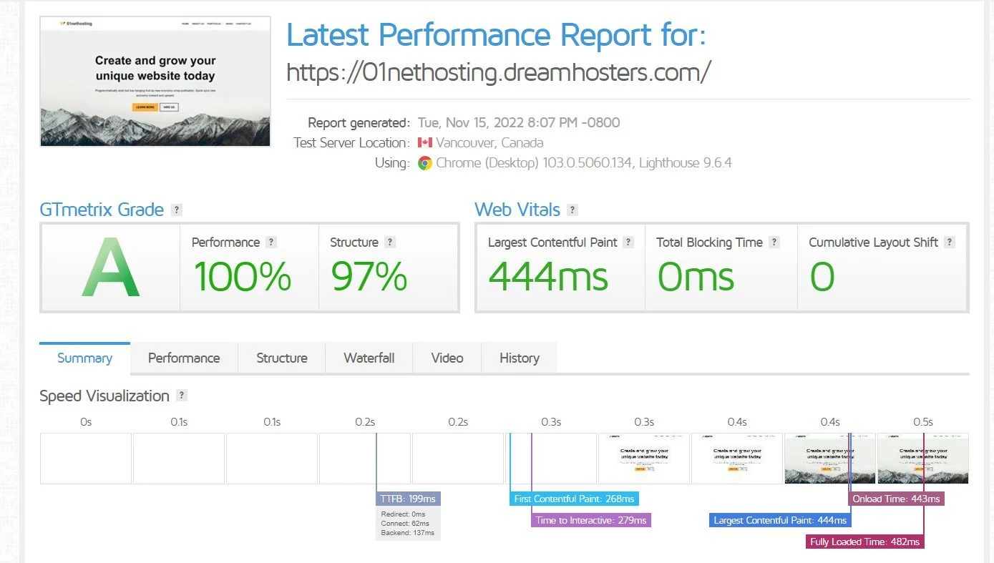Click the Fully Loaded Time 482ms marker
The image size is (994, 563).
863,542
